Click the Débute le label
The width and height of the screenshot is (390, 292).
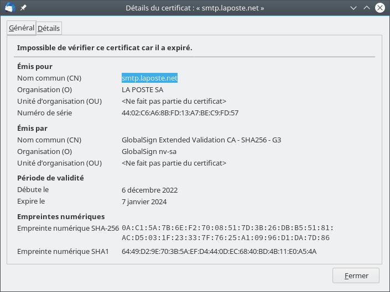33,189
